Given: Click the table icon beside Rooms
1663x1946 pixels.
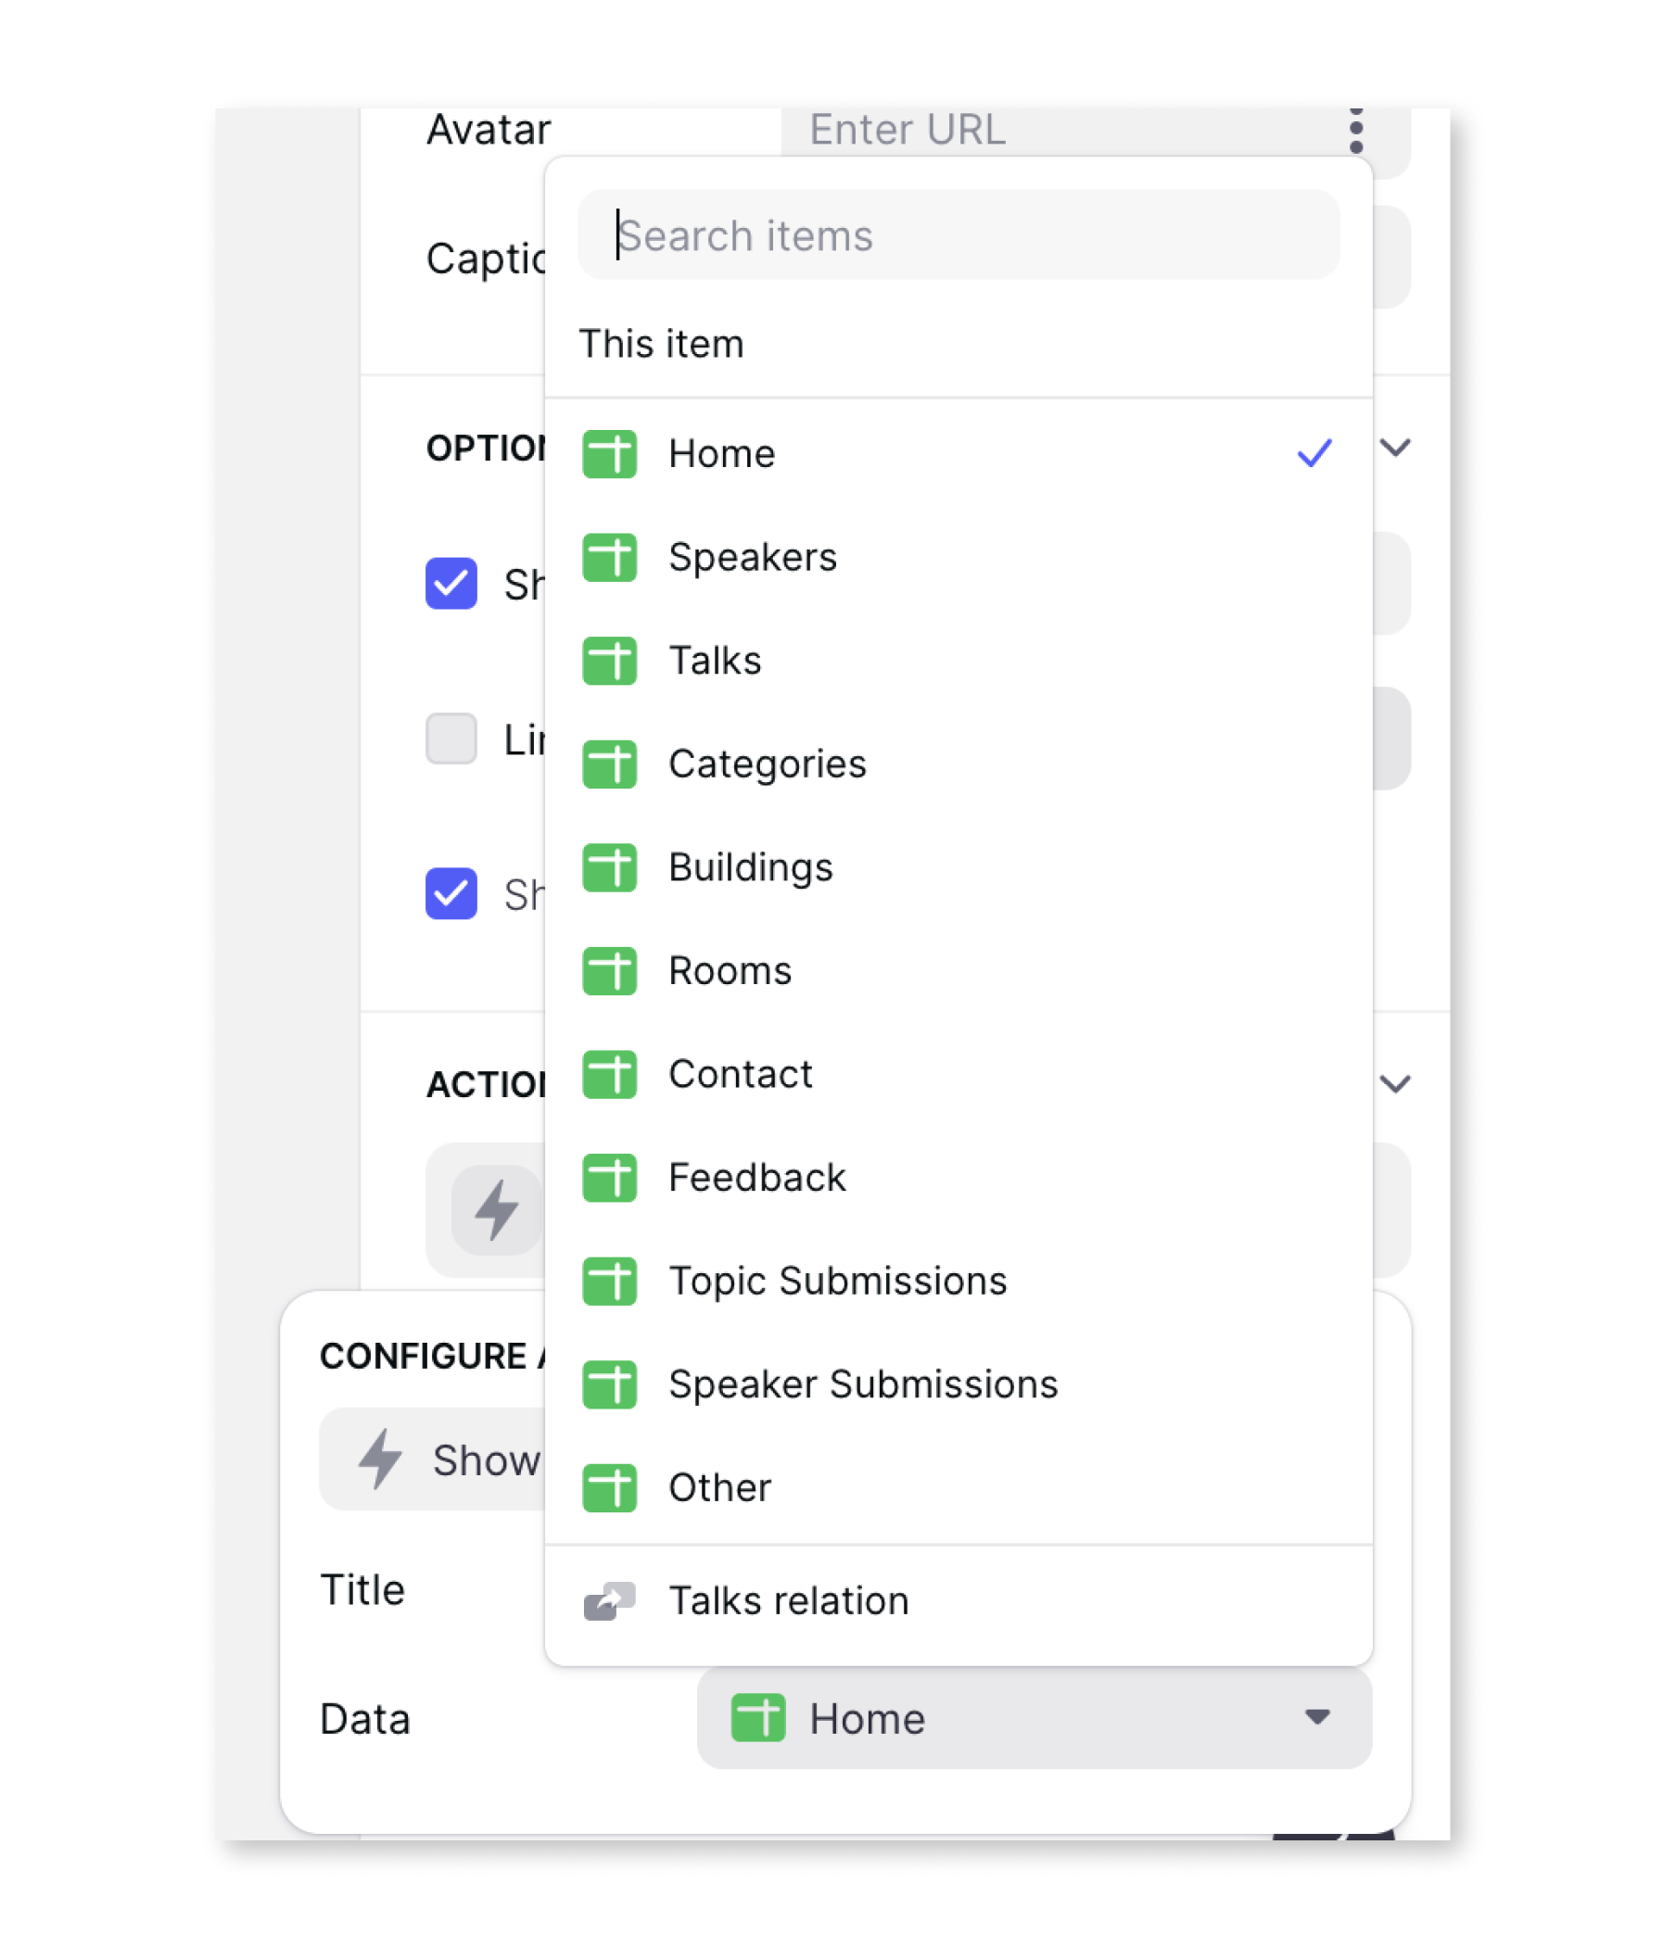Looking at the screenshot, I should coord(609,970).
